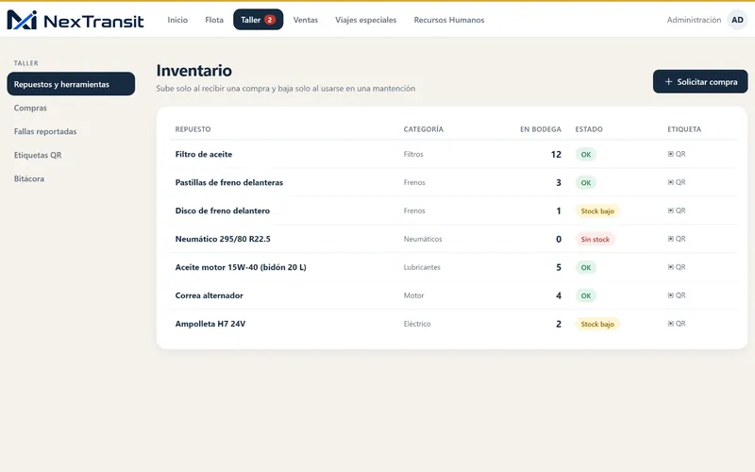Click OK badge for Pastillas de freno delanteras
755x472 pixels.
[586, 182]
